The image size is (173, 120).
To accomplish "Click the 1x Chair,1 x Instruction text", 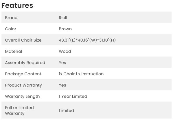I will pos(81,74).
